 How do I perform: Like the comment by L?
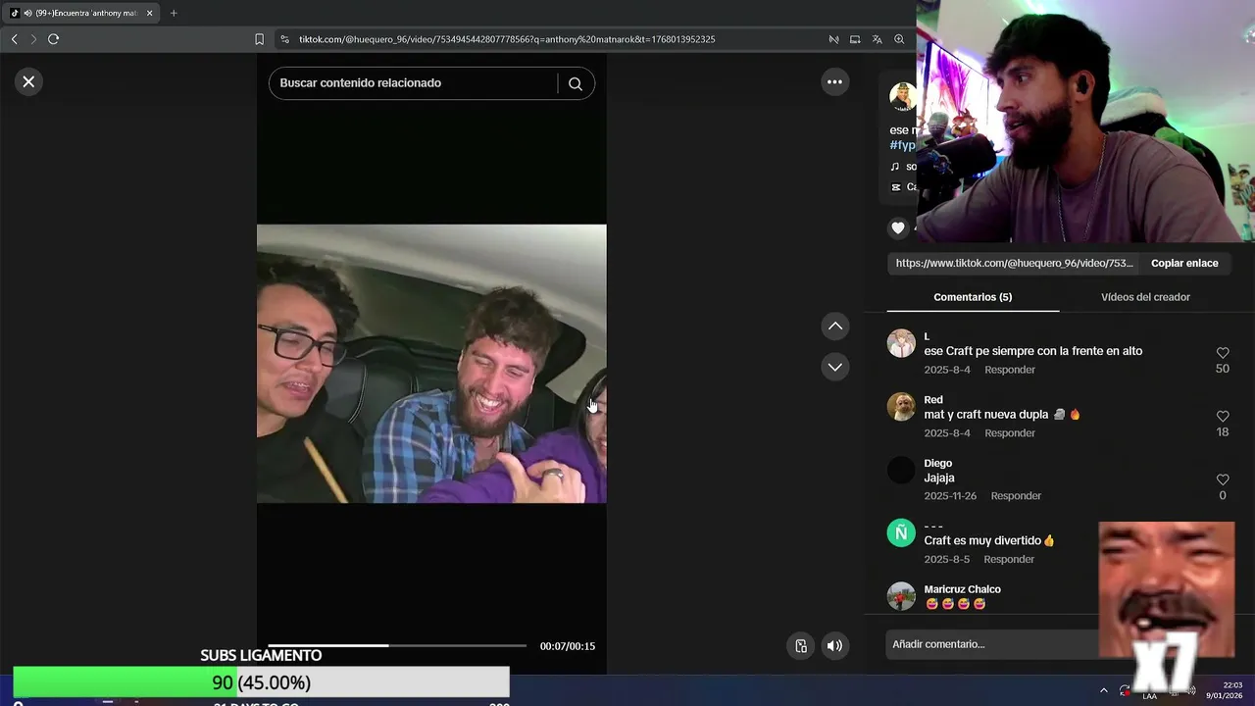tap(1223, 353)
